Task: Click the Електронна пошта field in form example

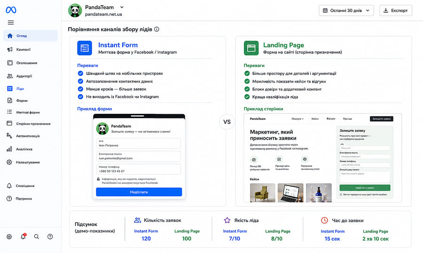Action: [139, 156]
